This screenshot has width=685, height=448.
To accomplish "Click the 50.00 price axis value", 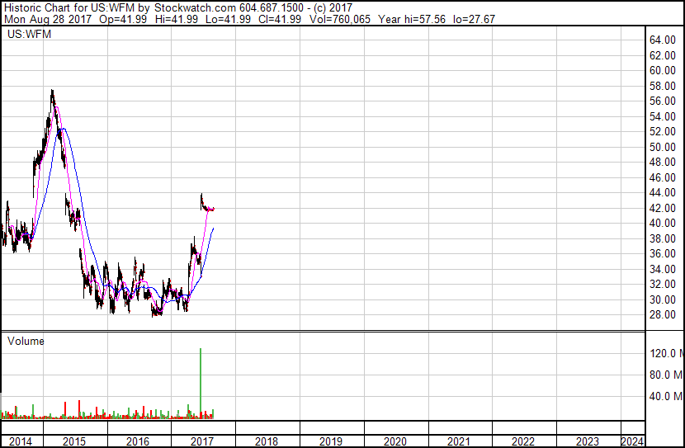I will pyautogui.click(x=663, y=147).
